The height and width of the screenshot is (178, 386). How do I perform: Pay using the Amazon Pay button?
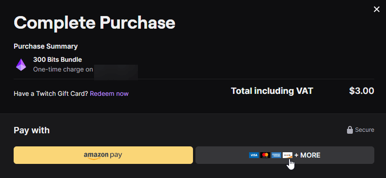coord(103,155)
